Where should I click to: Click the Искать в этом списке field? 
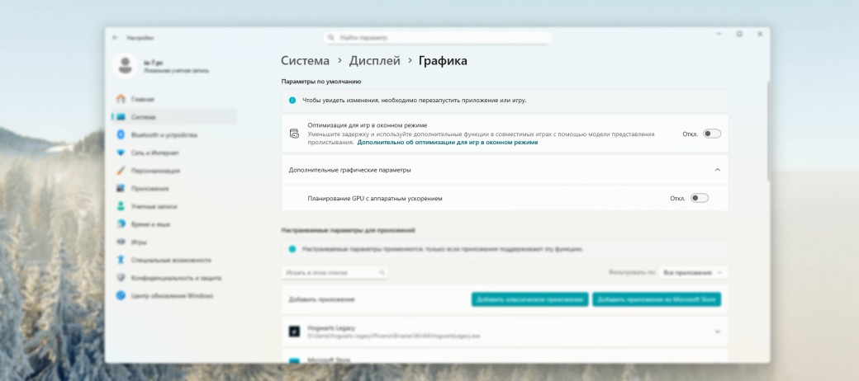335,272
